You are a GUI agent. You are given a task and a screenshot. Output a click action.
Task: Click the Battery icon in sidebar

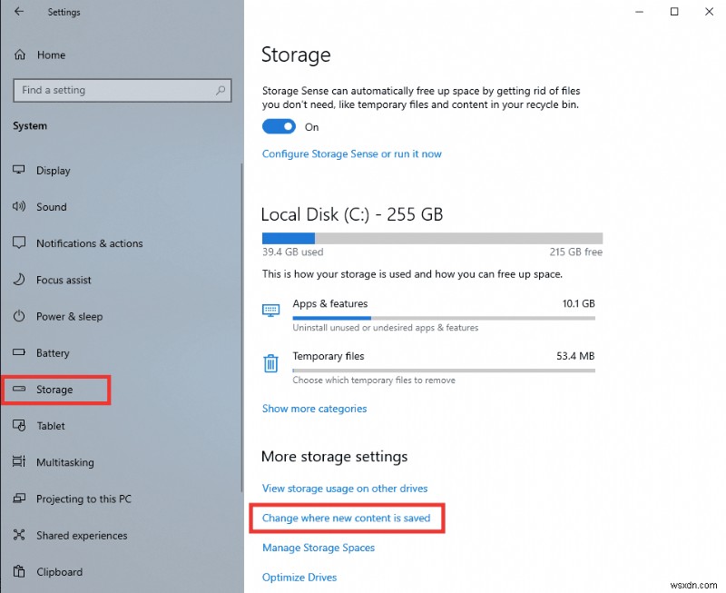(x=19, y=353)
